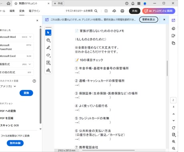Open the apps grid icon
Viewport: 184px width, 152px height.
click(x=139, y=4)
